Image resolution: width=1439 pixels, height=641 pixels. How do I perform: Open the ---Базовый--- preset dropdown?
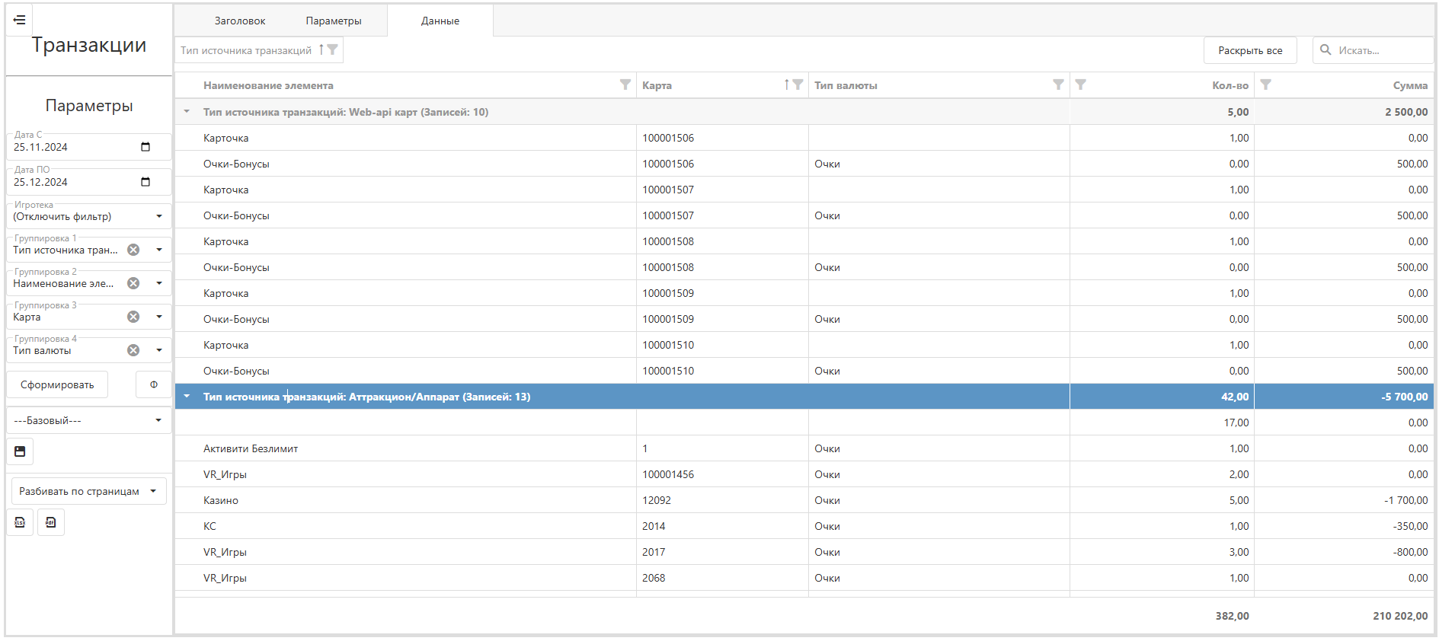click(x=88, y=420)
